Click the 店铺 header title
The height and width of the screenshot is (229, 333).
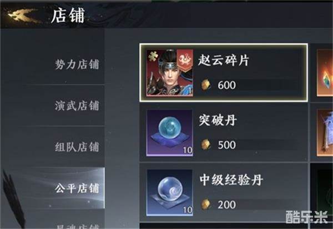[68, 16]
